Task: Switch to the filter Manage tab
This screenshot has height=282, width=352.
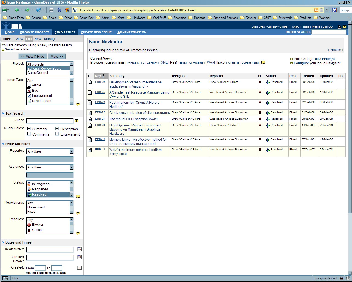Action: click(x=50, y=39)
